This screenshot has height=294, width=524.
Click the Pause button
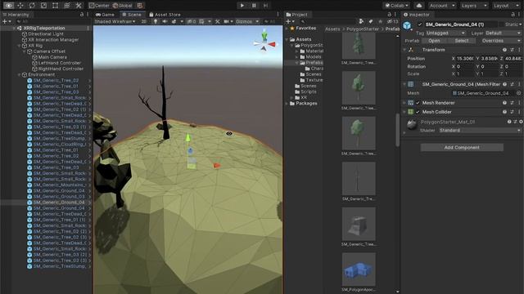254,6
